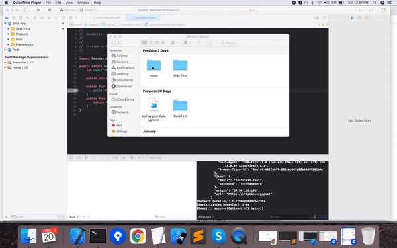
Task: Expand the Alamofire 5.4.1 package
Action: [5, 62]
